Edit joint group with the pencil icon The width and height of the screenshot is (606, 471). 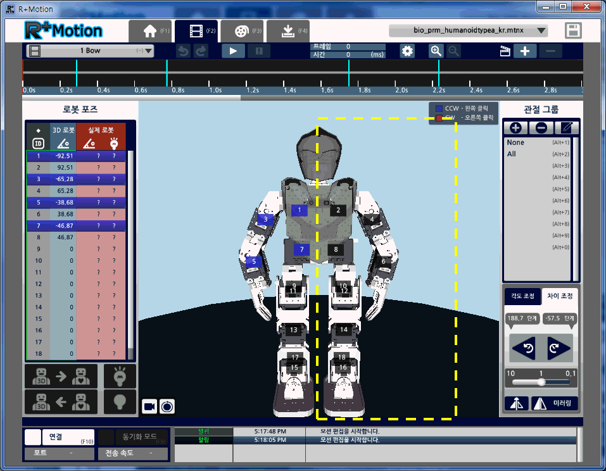pos(567,127)
